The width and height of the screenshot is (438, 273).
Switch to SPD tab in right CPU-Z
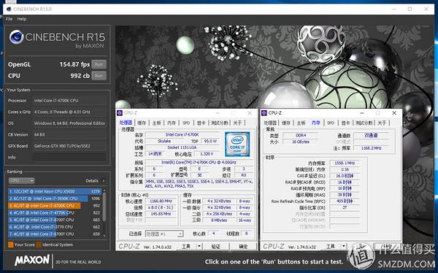coord(331,123)
